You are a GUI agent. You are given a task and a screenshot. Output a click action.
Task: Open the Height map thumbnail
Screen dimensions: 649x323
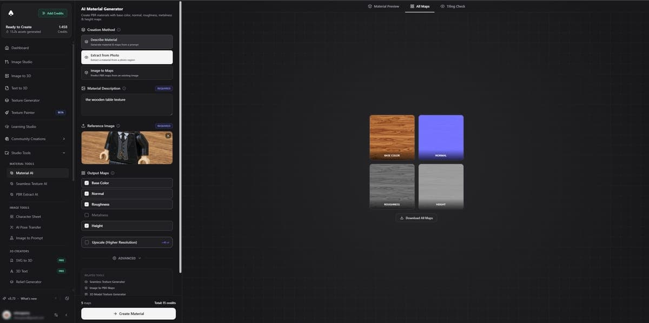441,187
